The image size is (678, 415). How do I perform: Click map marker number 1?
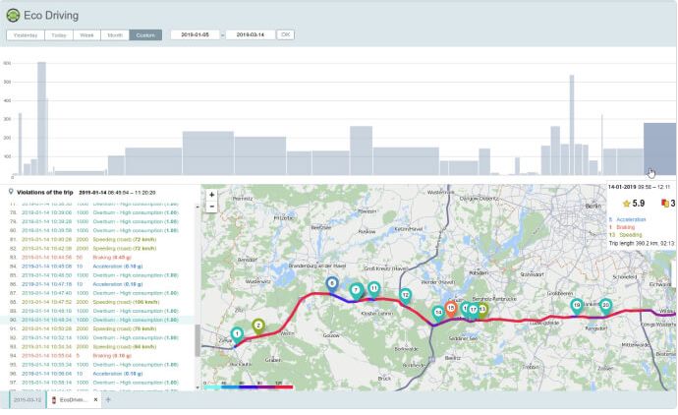click(x=237, y=334)
